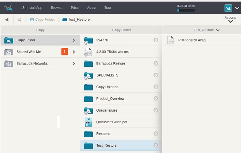Click the storage usage progress bar
This screenshot has width=242, height=153.
coord(186,10)
